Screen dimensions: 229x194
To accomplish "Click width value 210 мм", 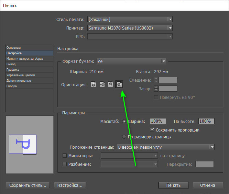I will [x=96, y=72].
